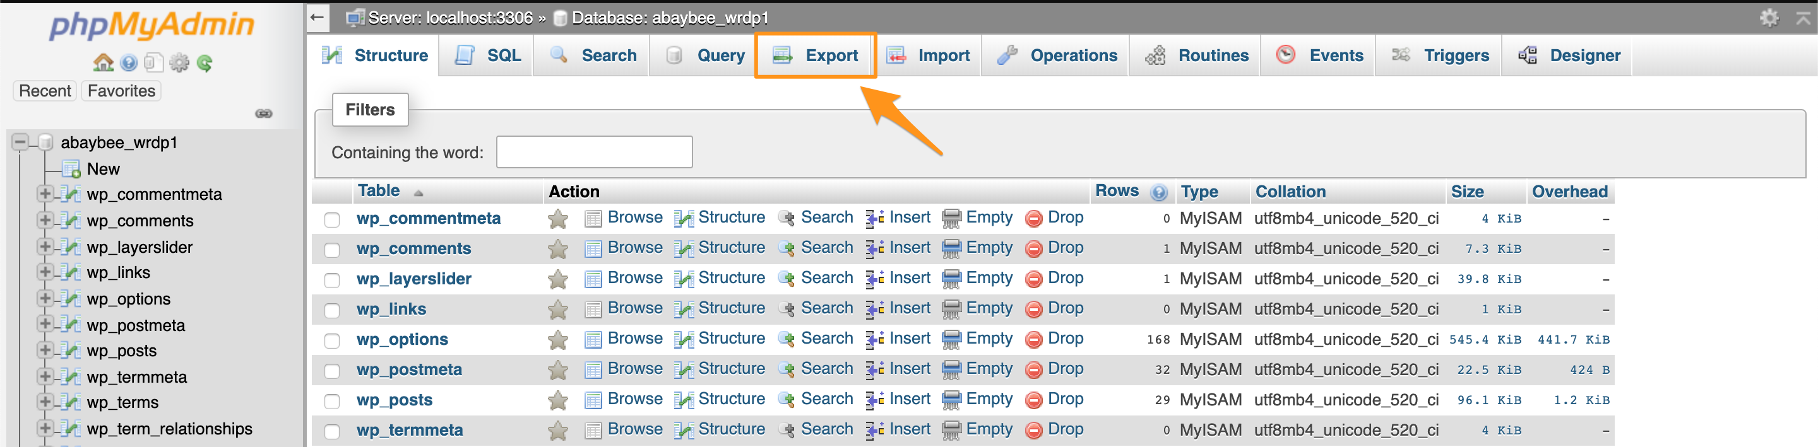Viewport: 1818px width, 447px height.
Task: Expand the wp_comments tree node
Action: pos(44,221)
